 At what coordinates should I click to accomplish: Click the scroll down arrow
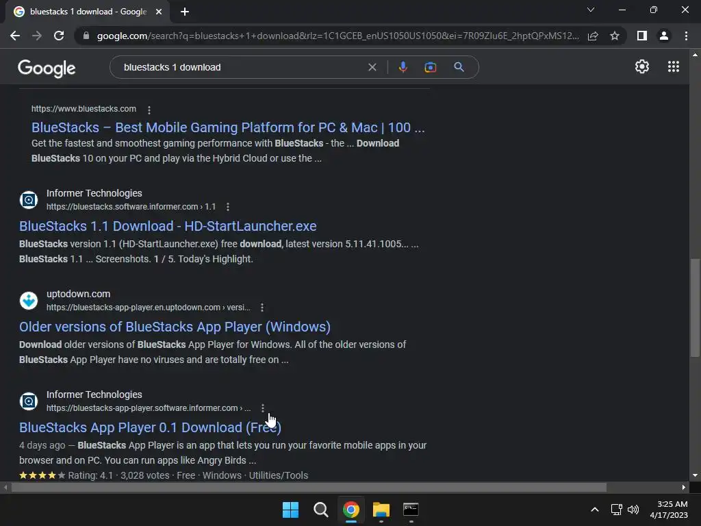point(695,475)
